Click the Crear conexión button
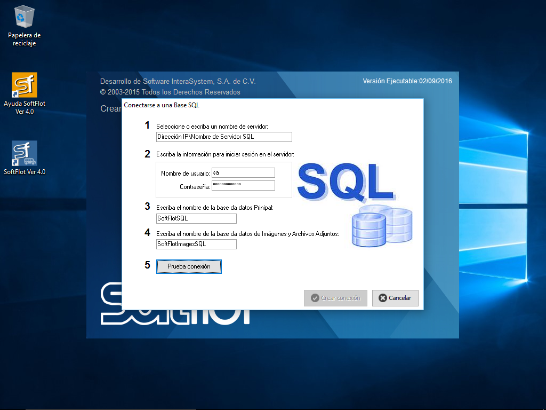This screenshot has height=410, width=546. click(335, 298)
